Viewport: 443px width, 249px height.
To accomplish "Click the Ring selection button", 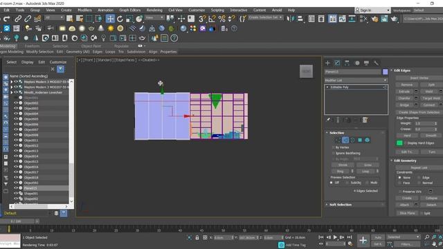I will pyautogui.click(x=340, y=172).
